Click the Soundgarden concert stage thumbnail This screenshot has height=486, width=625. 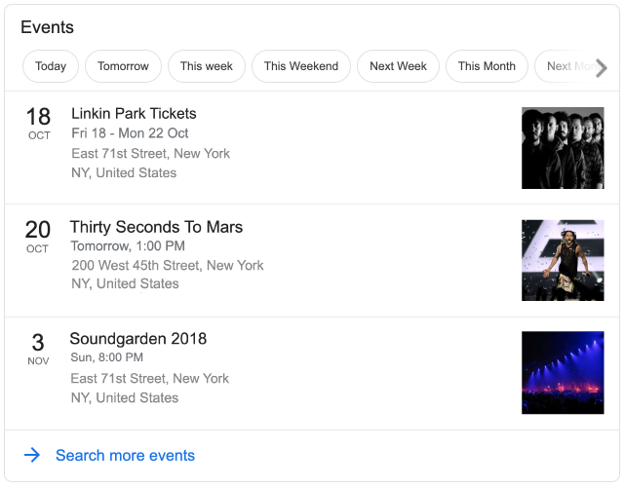563,373
